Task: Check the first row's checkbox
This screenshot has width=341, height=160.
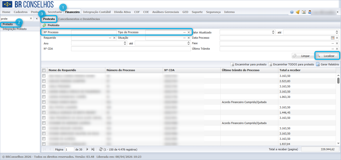Action: [x=44, y=76]
